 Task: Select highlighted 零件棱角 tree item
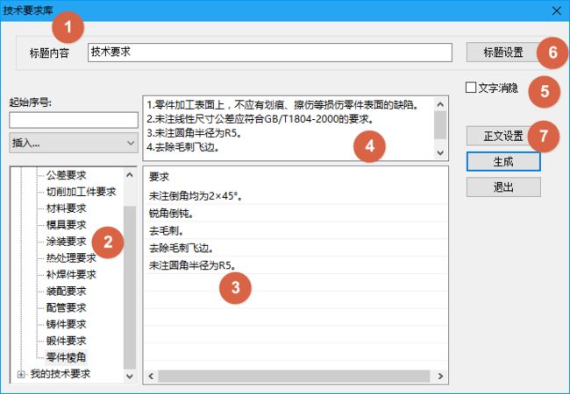[66, 357]
